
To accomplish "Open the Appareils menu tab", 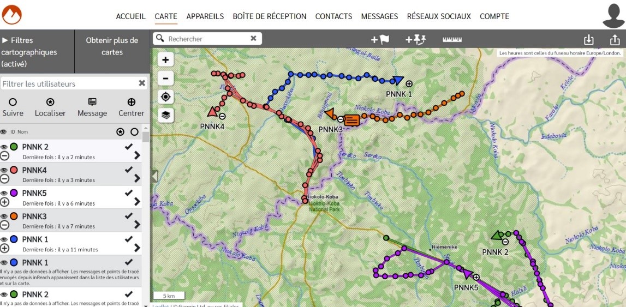I will tap(205, 16).
